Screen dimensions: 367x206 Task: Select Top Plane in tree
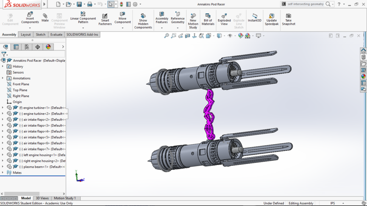20,90
